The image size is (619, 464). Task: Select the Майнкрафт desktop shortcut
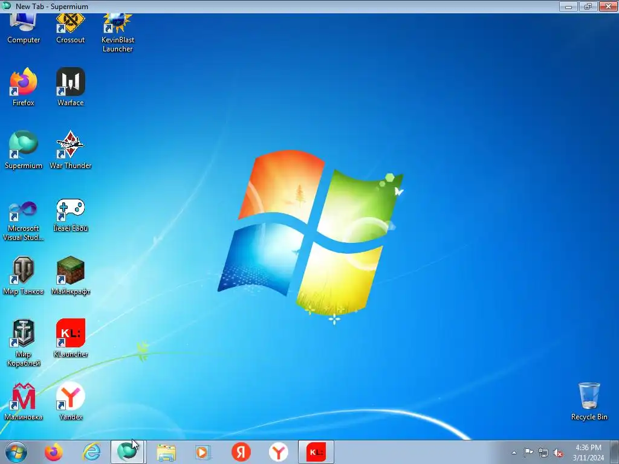click(70, 275)
